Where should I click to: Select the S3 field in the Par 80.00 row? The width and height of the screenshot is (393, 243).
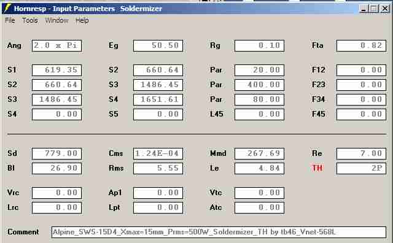[x=56, y=99]
